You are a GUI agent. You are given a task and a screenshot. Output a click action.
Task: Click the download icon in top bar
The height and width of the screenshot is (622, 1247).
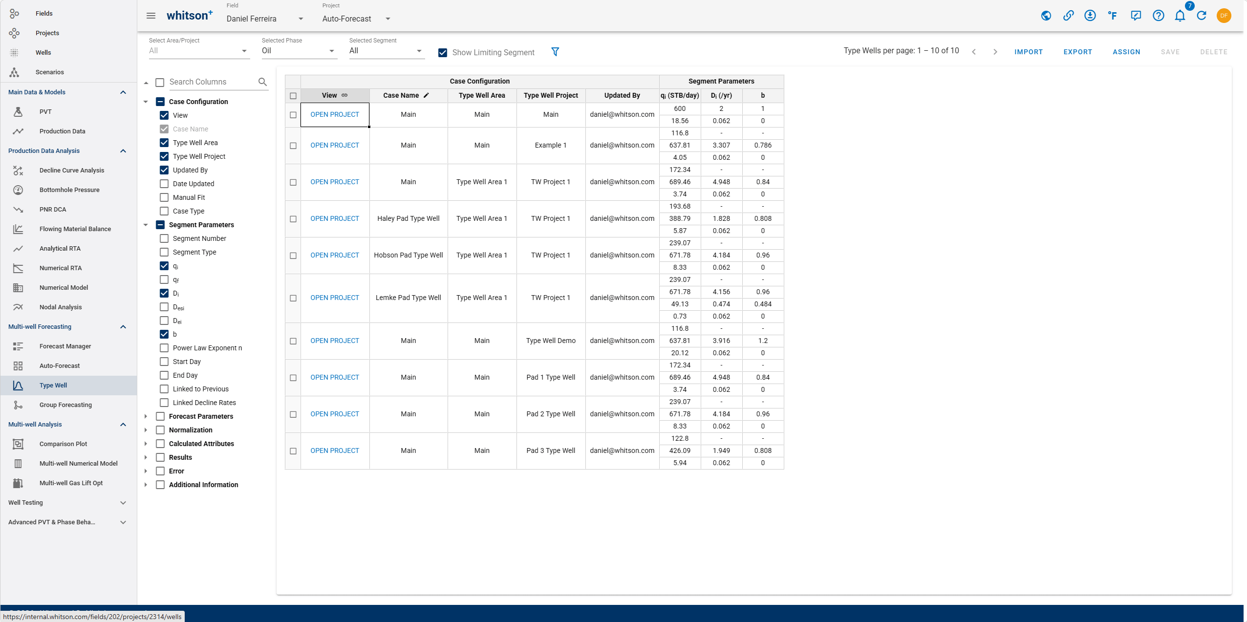1090,16
